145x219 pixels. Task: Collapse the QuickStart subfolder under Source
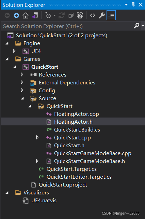click(30, 106)
